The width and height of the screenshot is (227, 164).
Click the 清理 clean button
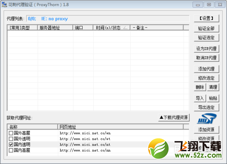point(213,87)
